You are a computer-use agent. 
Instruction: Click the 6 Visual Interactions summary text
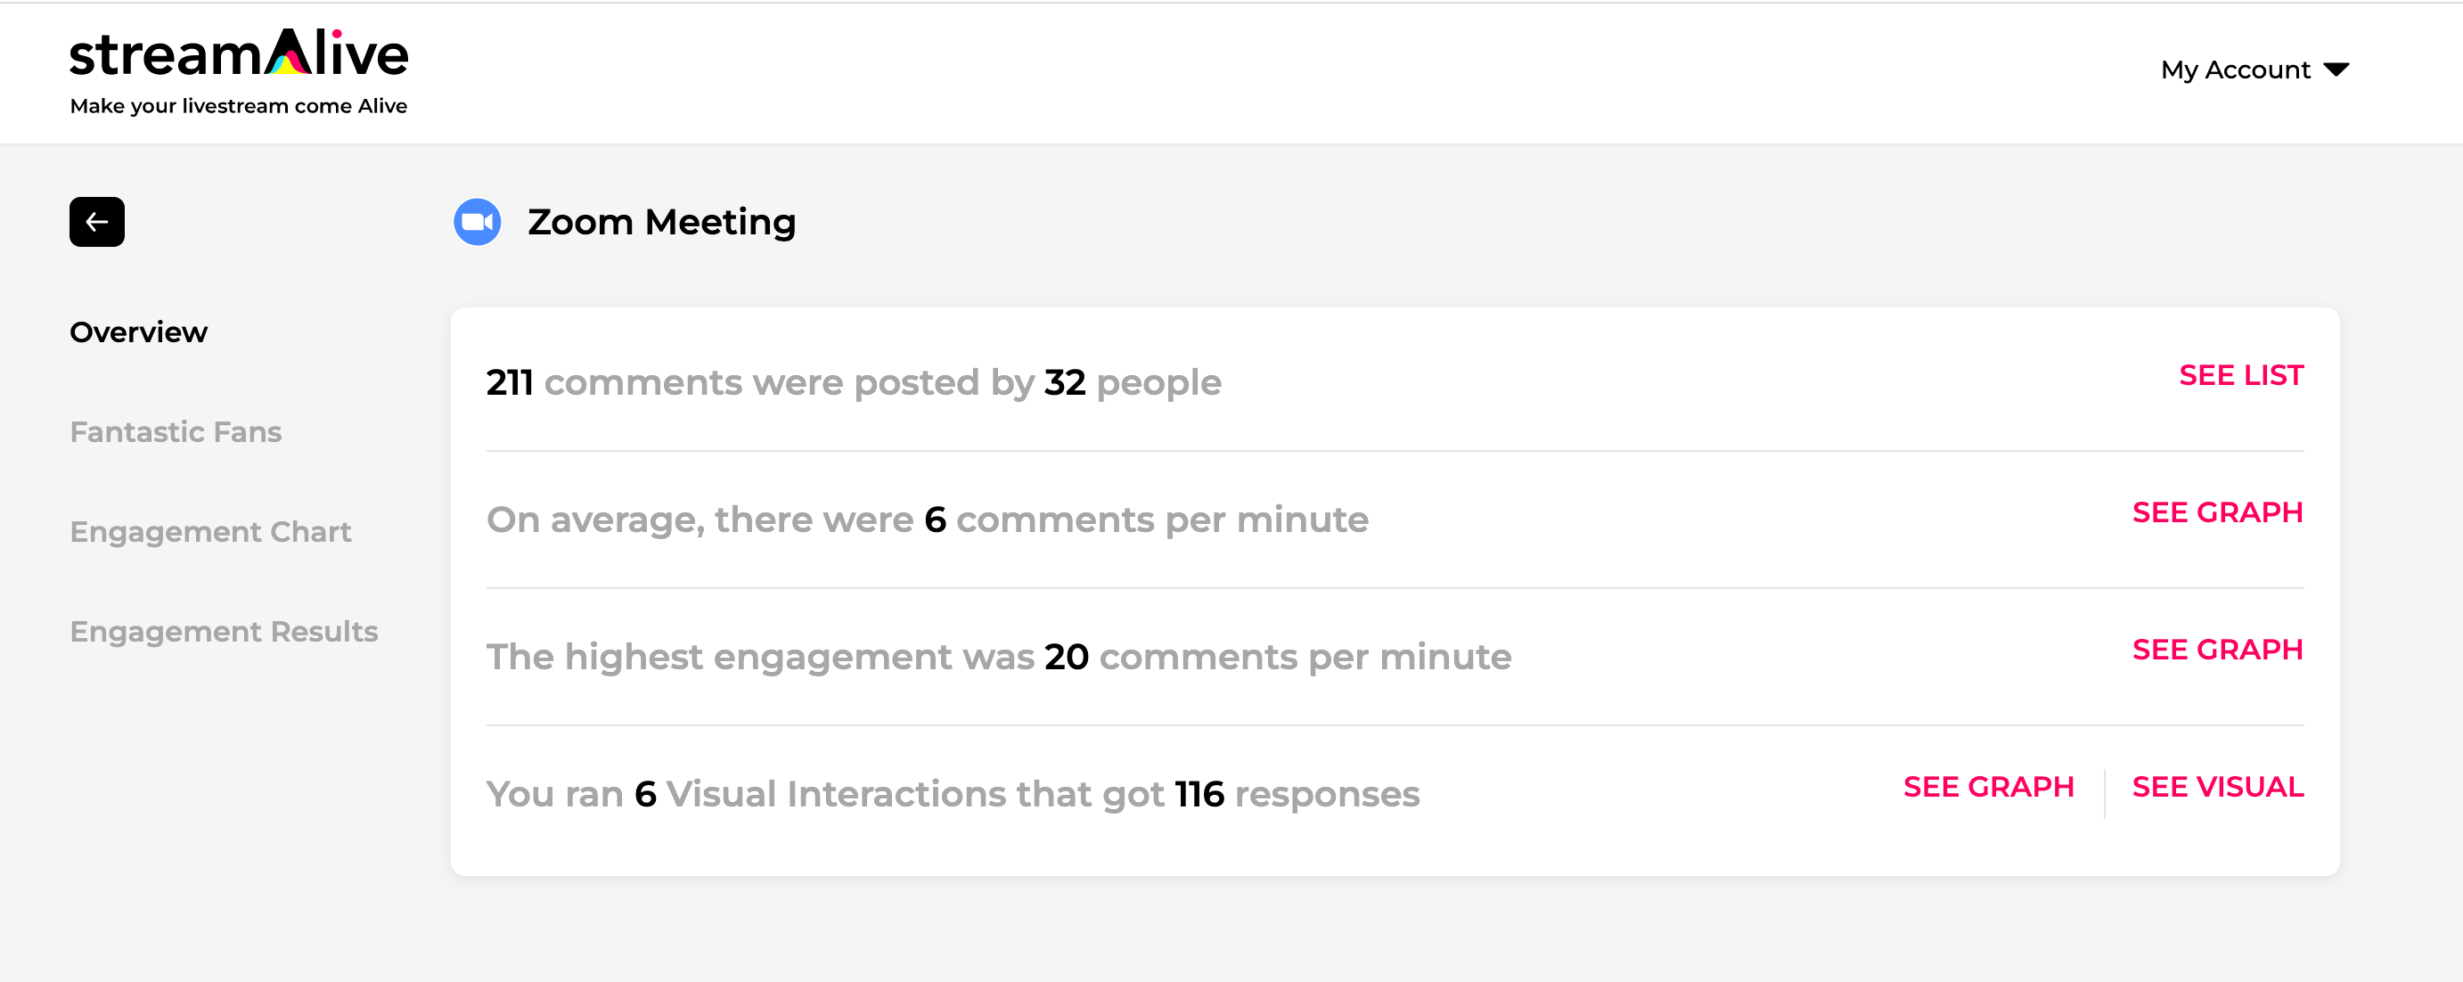point(953,794)
